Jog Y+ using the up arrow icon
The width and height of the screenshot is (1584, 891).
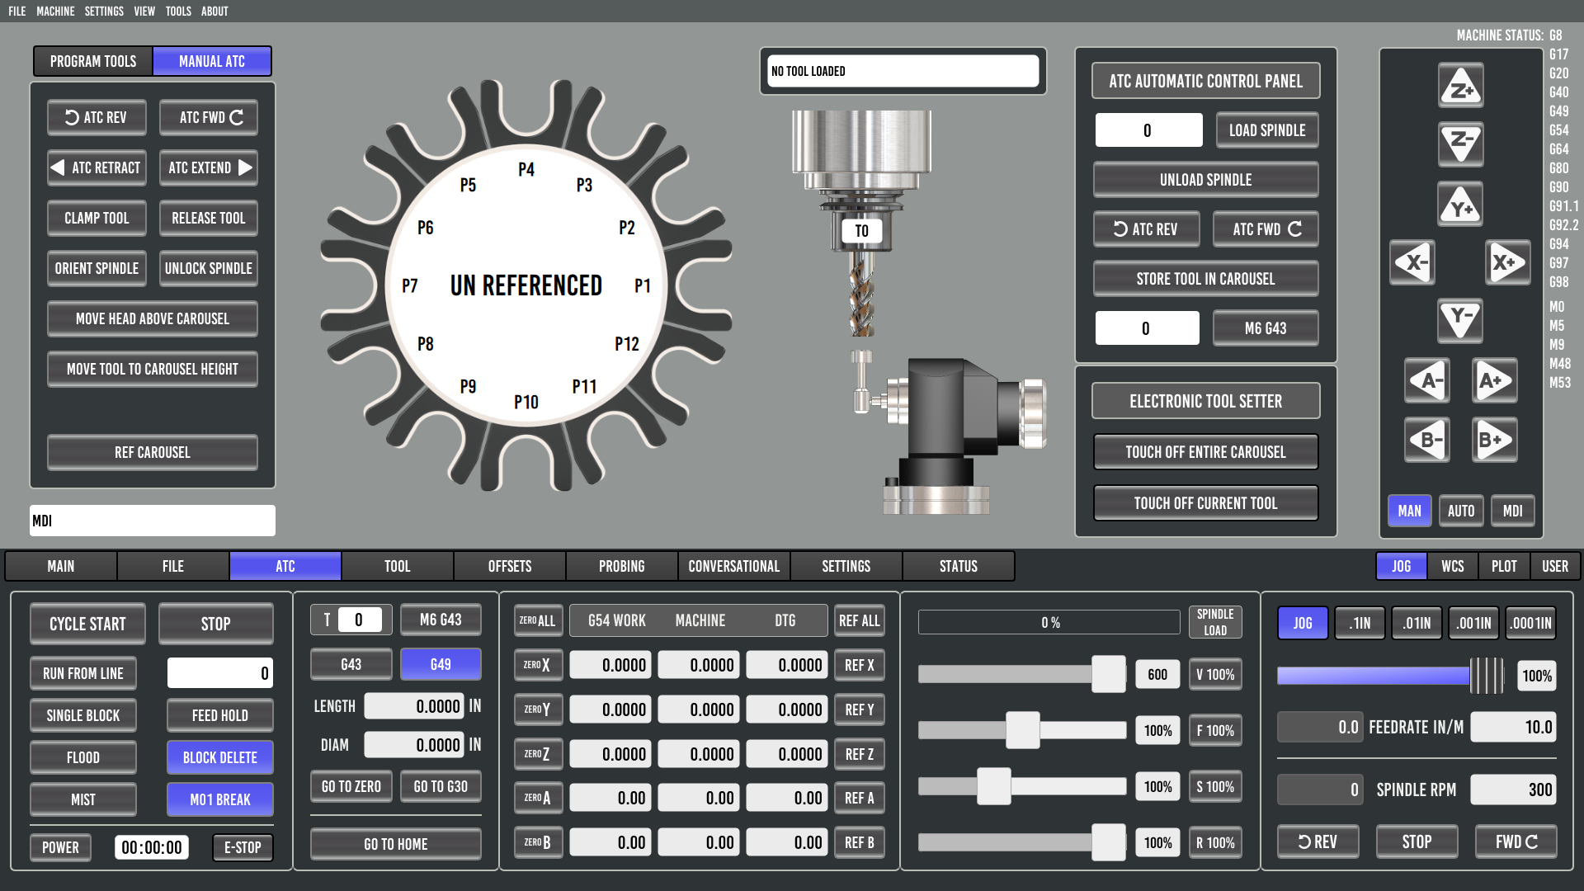[1460, 205]
